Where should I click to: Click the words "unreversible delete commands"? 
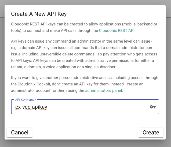[64, 54]
